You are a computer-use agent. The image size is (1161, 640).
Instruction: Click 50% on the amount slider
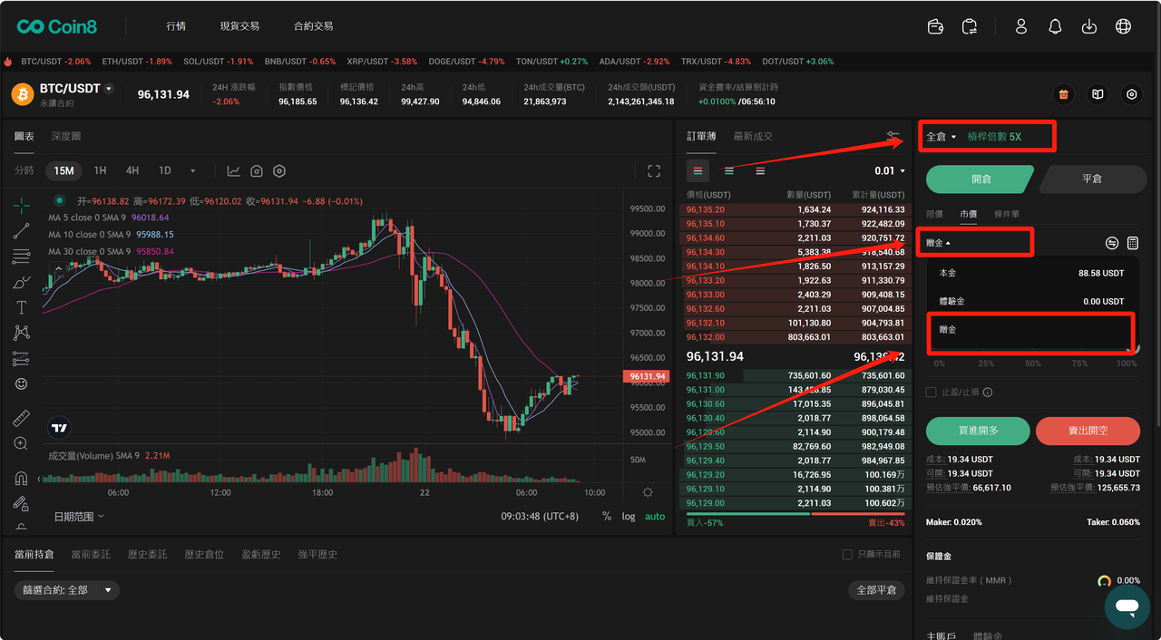click(1032, 363)
